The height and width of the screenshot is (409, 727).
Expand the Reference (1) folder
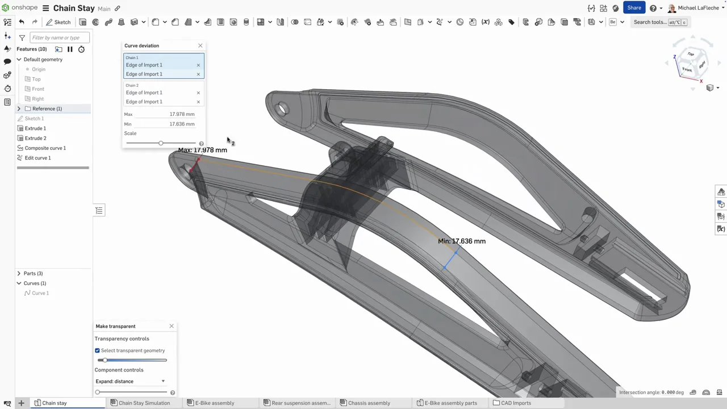(19, 108)
